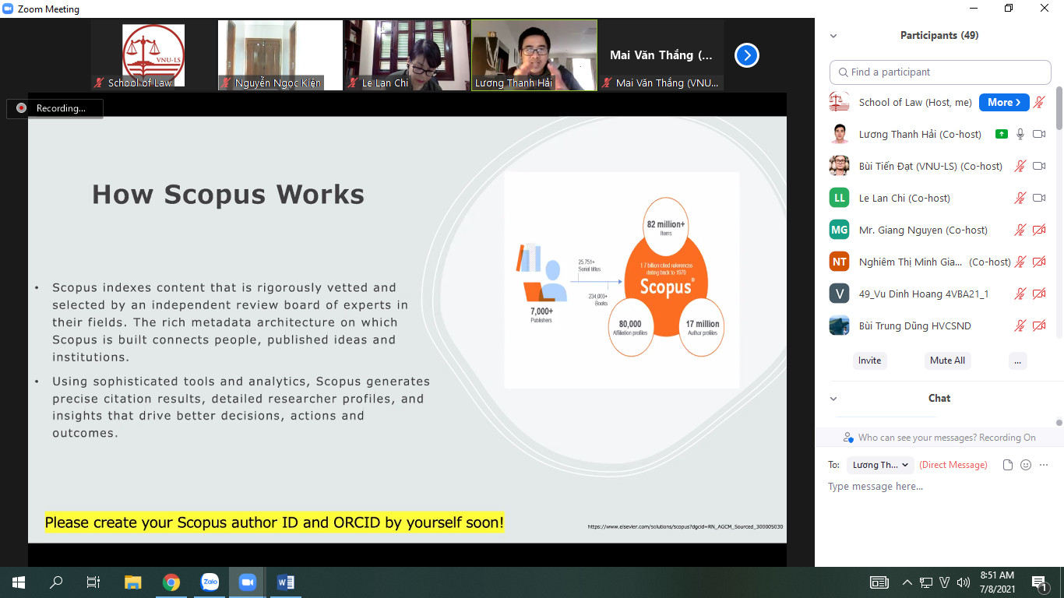Screen dimensions: 1064x598
Task: Click the Mute All button
Action: click(x=947, y=361)
